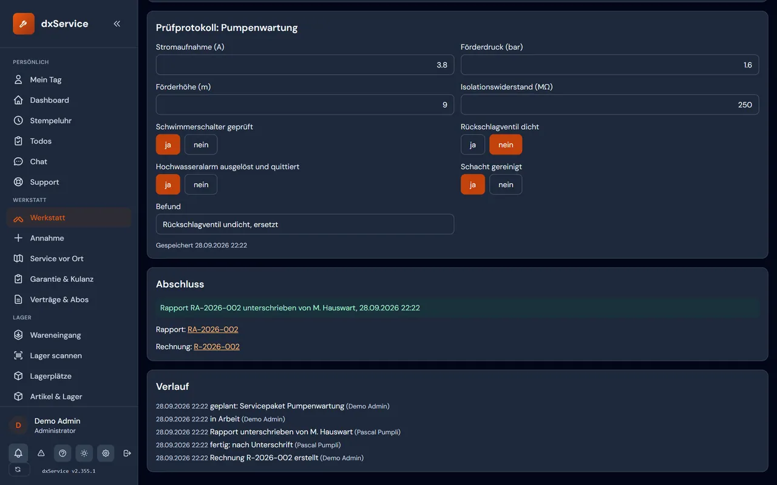The height and width of the screenshot is (485, 777).
Task: Toggle the light/dark theme sun icon
Action: click(84, 453)
